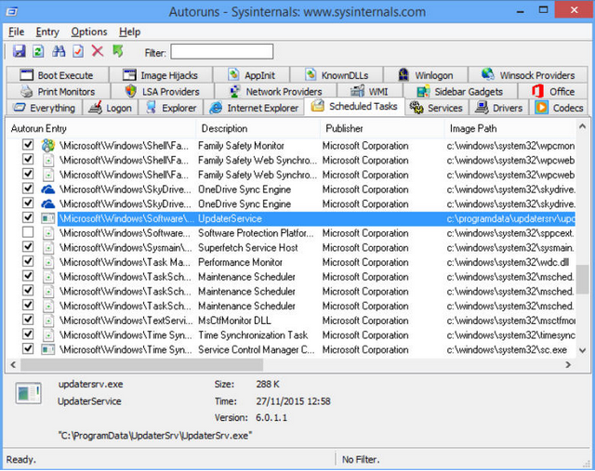The height and width of the screenshot is (471, 595).
Task: Click the Find binoculars icon
Action: coord(59,51)
